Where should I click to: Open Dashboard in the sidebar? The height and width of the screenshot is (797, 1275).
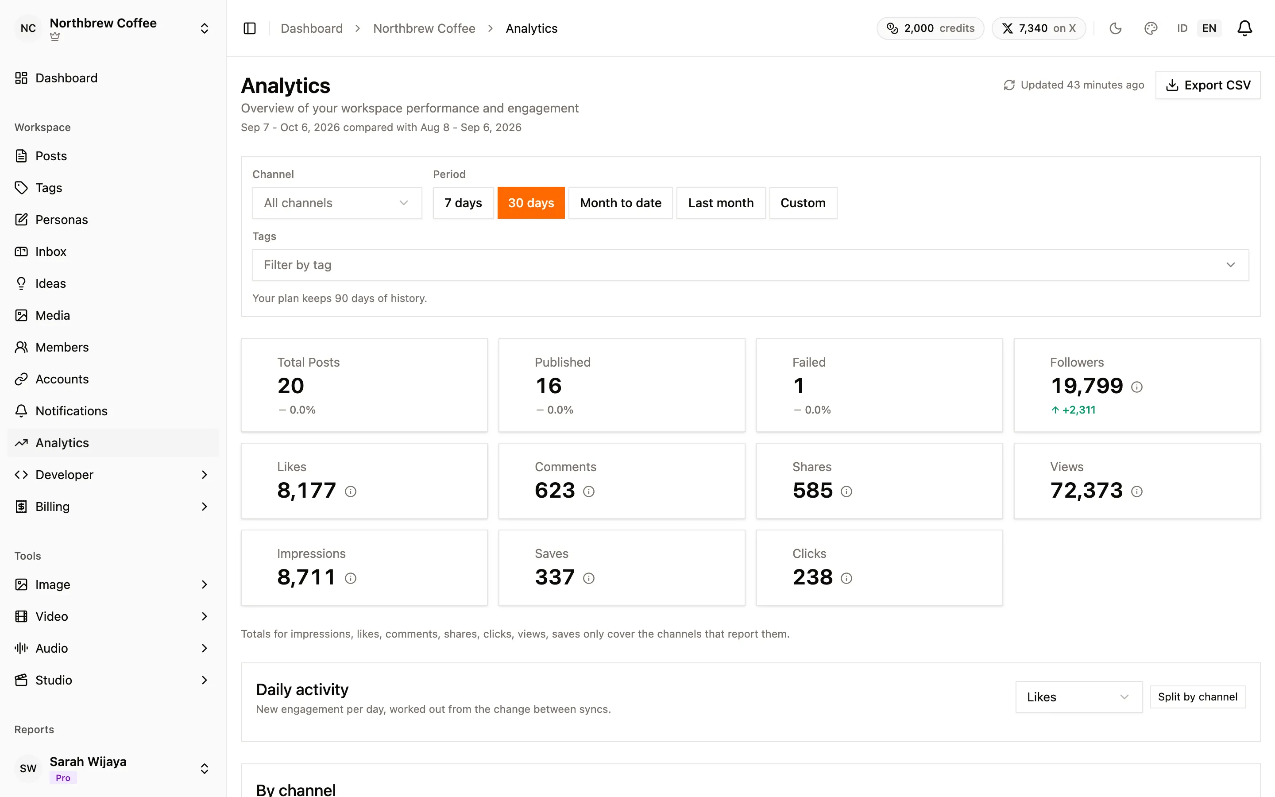point(113,78)
